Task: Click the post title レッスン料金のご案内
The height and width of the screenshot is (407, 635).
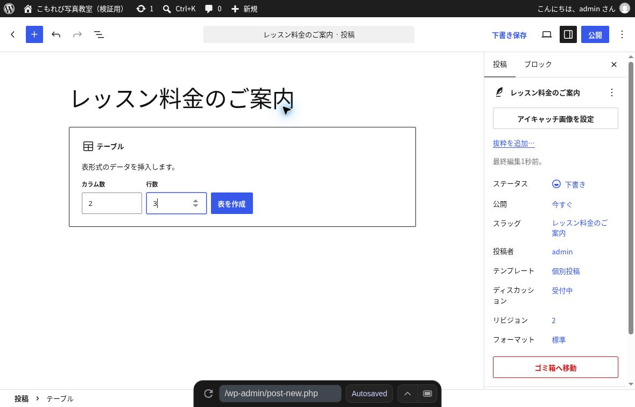Action: [x=182, y=99]
